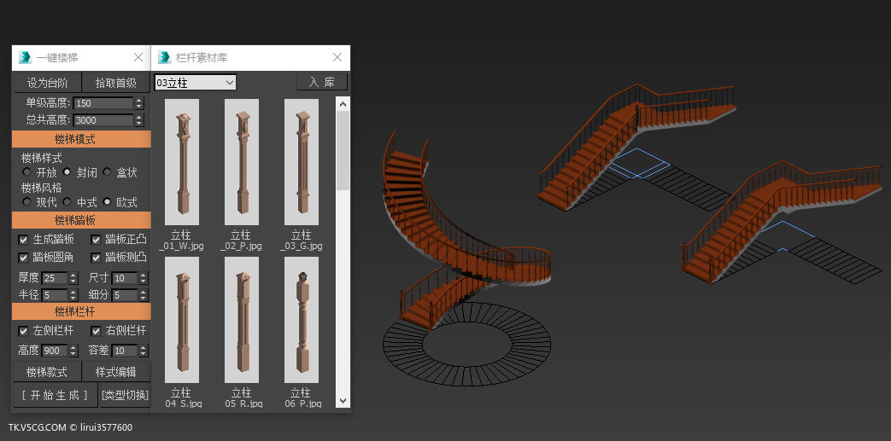Toggle the 生成踏板 checkbox
This screenshot has width=891, height=441.
click(24, 240)
